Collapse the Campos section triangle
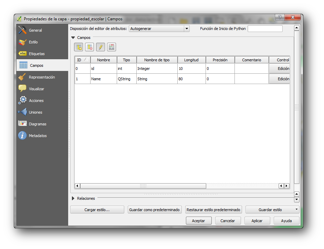 point(73,38)
